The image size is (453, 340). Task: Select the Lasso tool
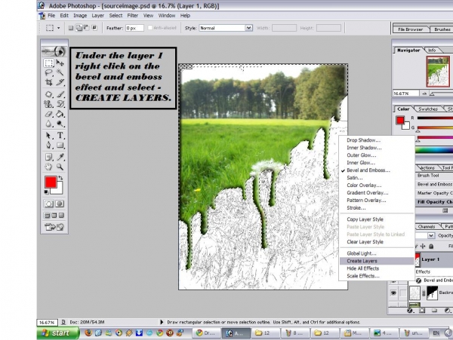point(48,72)
